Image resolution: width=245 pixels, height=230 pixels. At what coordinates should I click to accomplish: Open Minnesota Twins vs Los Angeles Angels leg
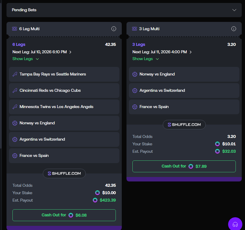pos(64,107)
